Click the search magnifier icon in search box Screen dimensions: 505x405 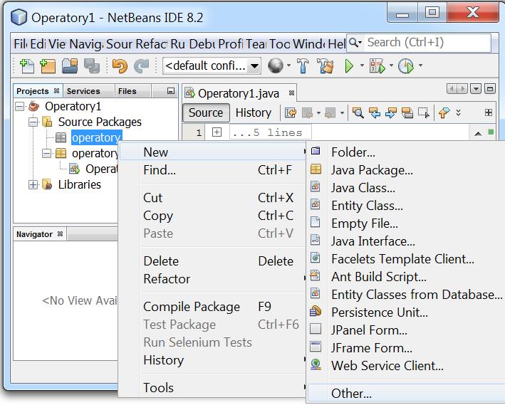pos(353,43)
